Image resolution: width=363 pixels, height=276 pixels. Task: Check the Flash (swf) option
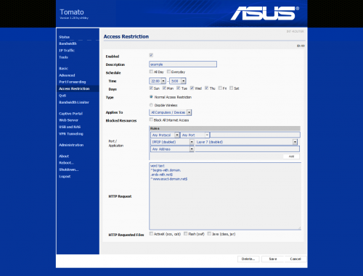[186, 233]
